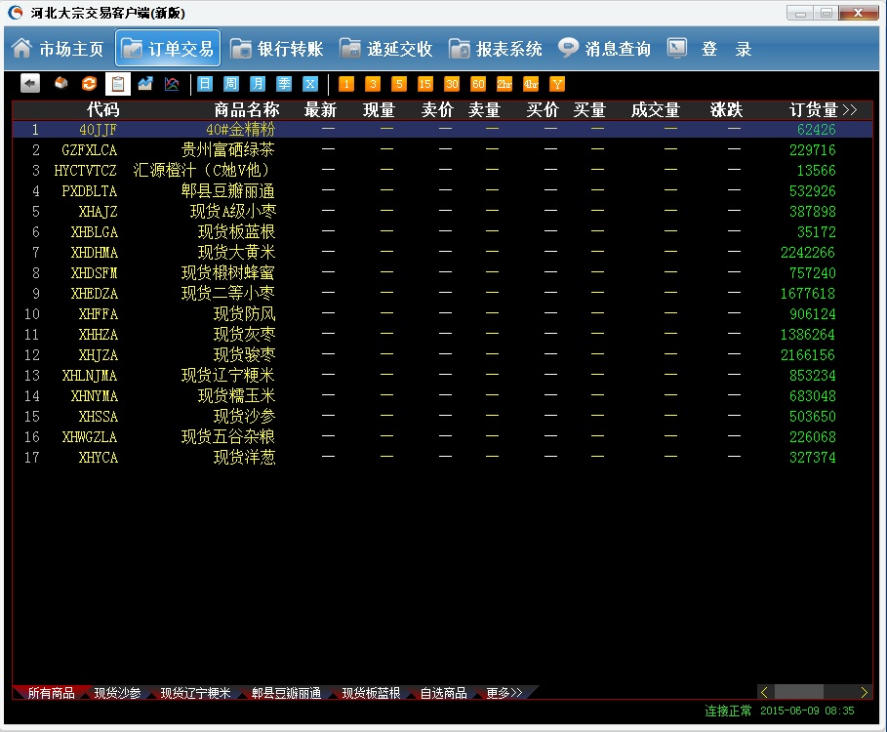Screen dimensions: 887x732
Task: Select the 现货沙参 bottom tab
Action: click(x=117, y=693)
